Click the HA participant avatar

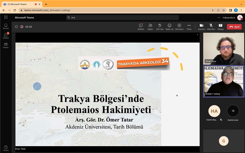click(214, 111)
